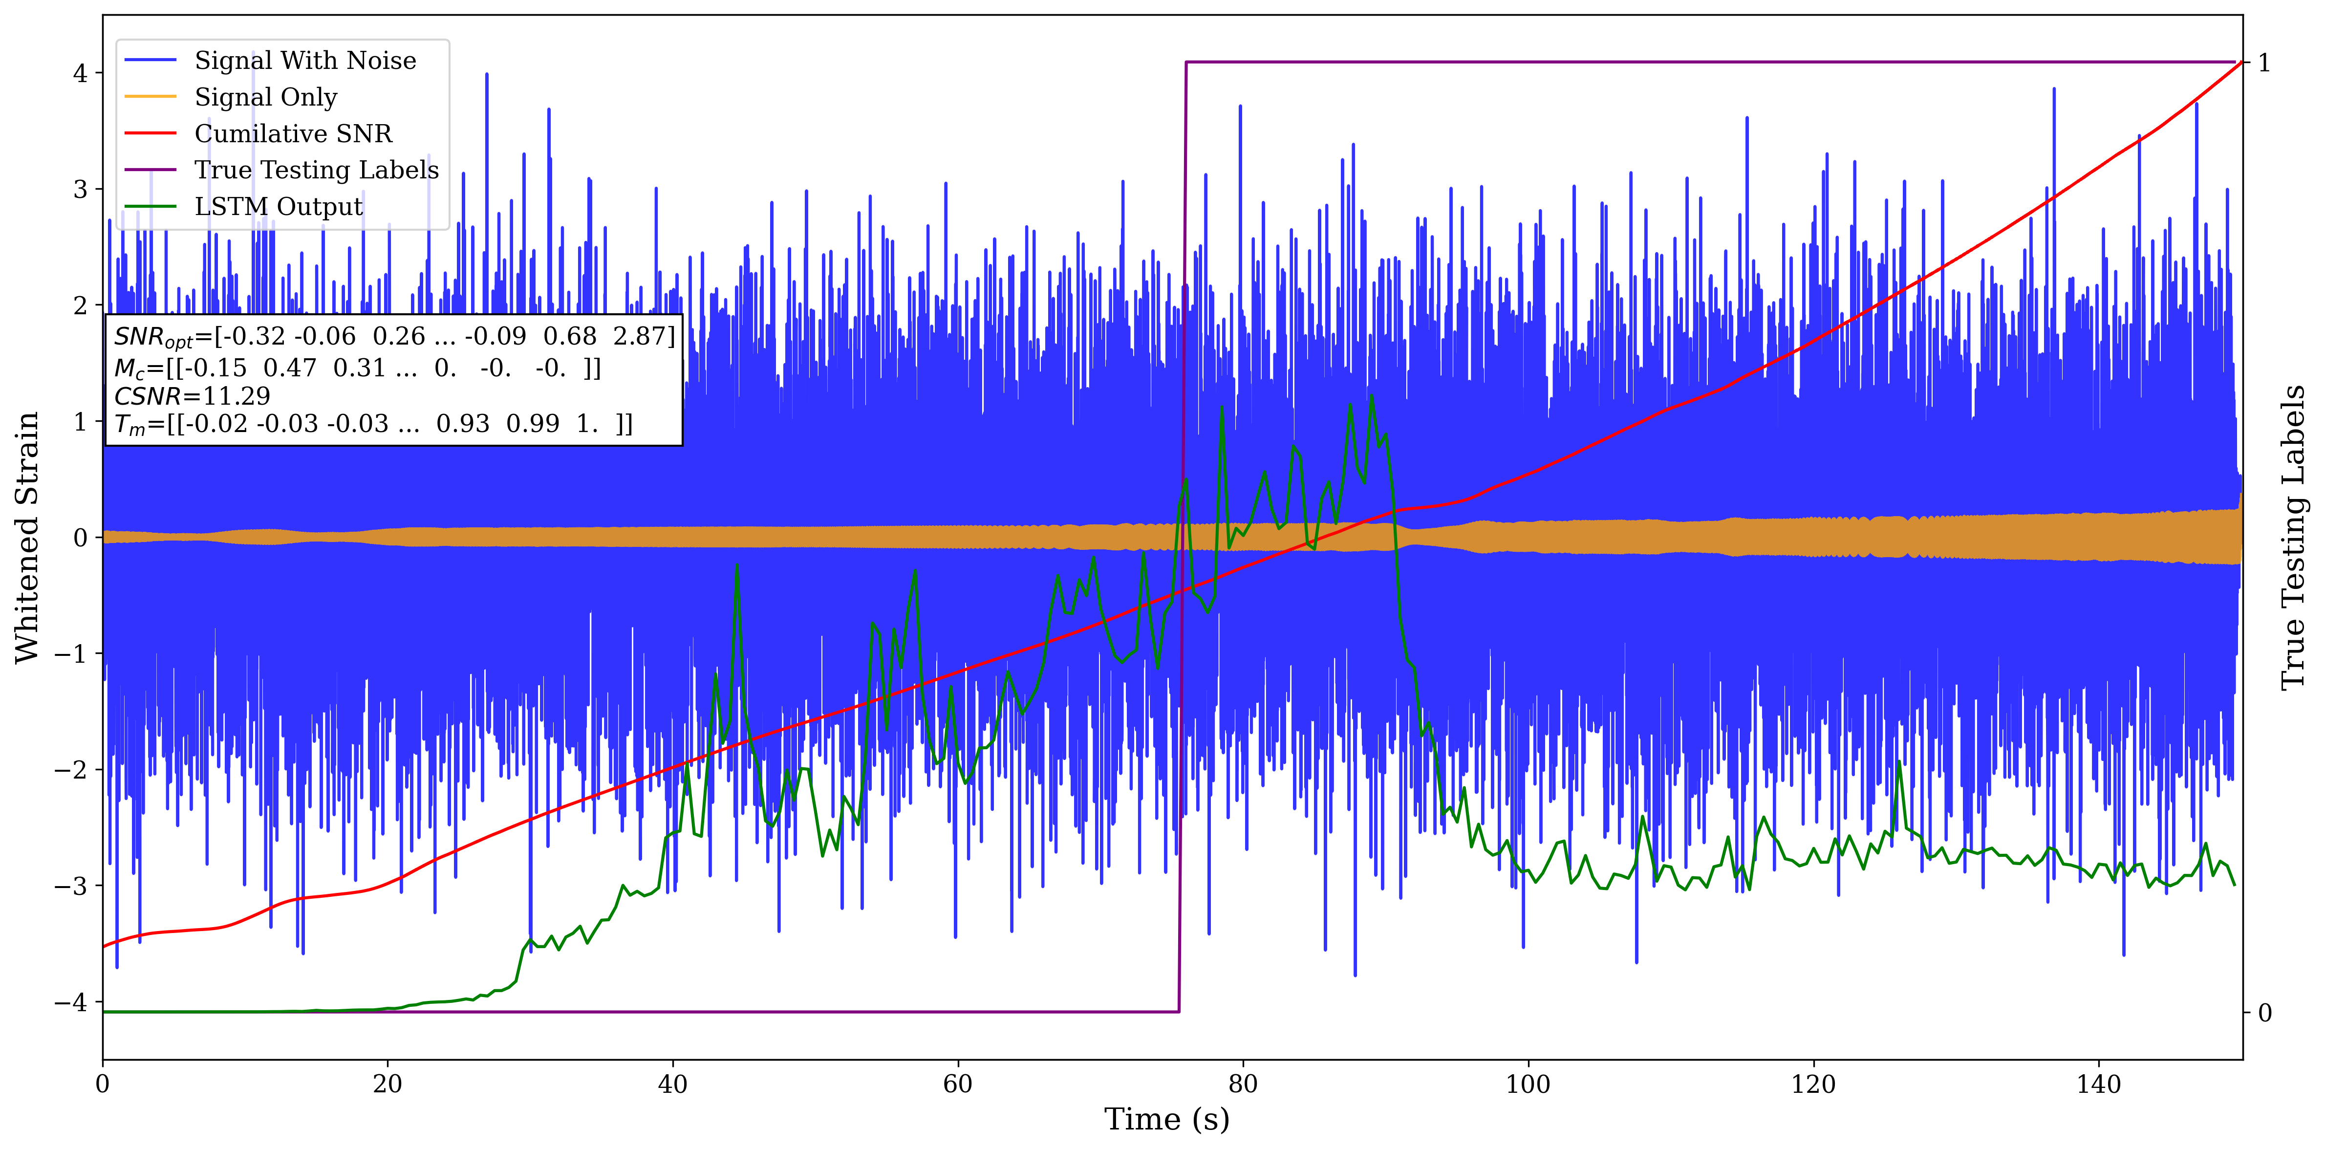Click the 'LSTM Output' legend text
The height and width of the screenshot is (1150, 2325).
coord(278,207)
